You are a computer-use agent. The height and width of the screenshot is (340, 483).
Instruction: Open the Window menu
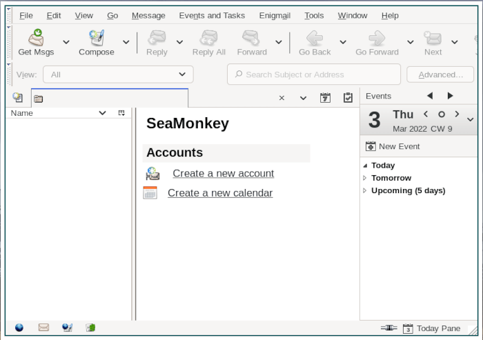pyautogui.click(x=353, y=15)
